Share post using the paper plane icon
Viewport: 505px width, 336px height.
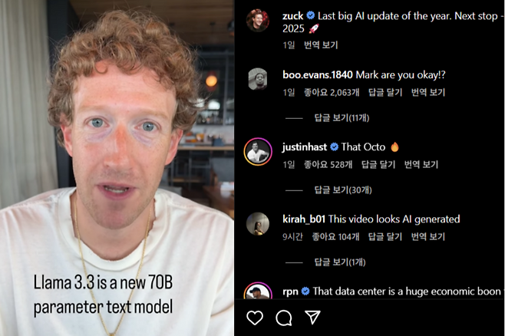coord(312,318)
